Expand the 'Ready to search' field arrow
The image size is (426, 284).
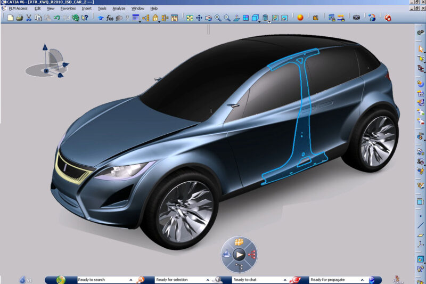click(131, 280)
